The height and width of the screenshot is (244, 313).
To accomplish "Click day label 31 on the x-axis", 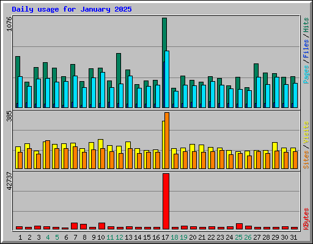I will pyautogui.click(x=293, y=237).
